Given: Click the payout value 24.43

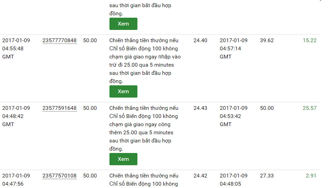Looking at the screenshot, I should pyautogui.click(x=200, y=108).
